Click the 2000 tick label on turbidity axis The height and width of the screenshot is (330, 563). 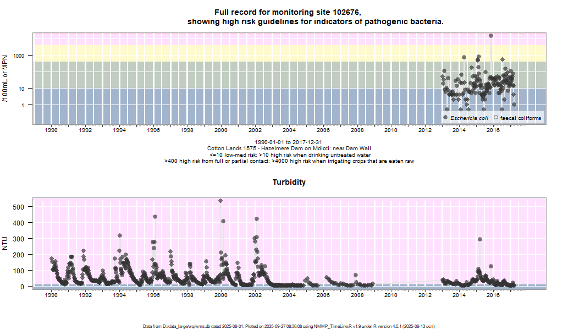pyautogui.click(x=220, y=295)
